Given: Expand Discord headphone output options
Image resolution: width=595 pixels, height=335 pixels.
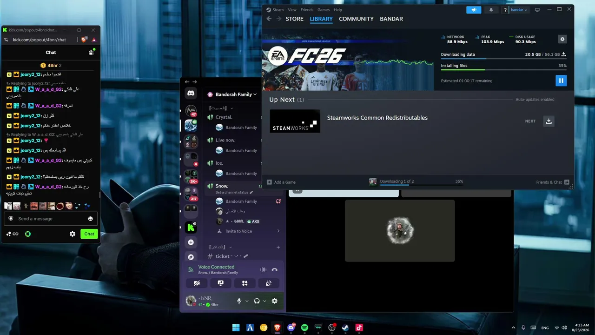Looking at the screenshot, I should [264, 301].
